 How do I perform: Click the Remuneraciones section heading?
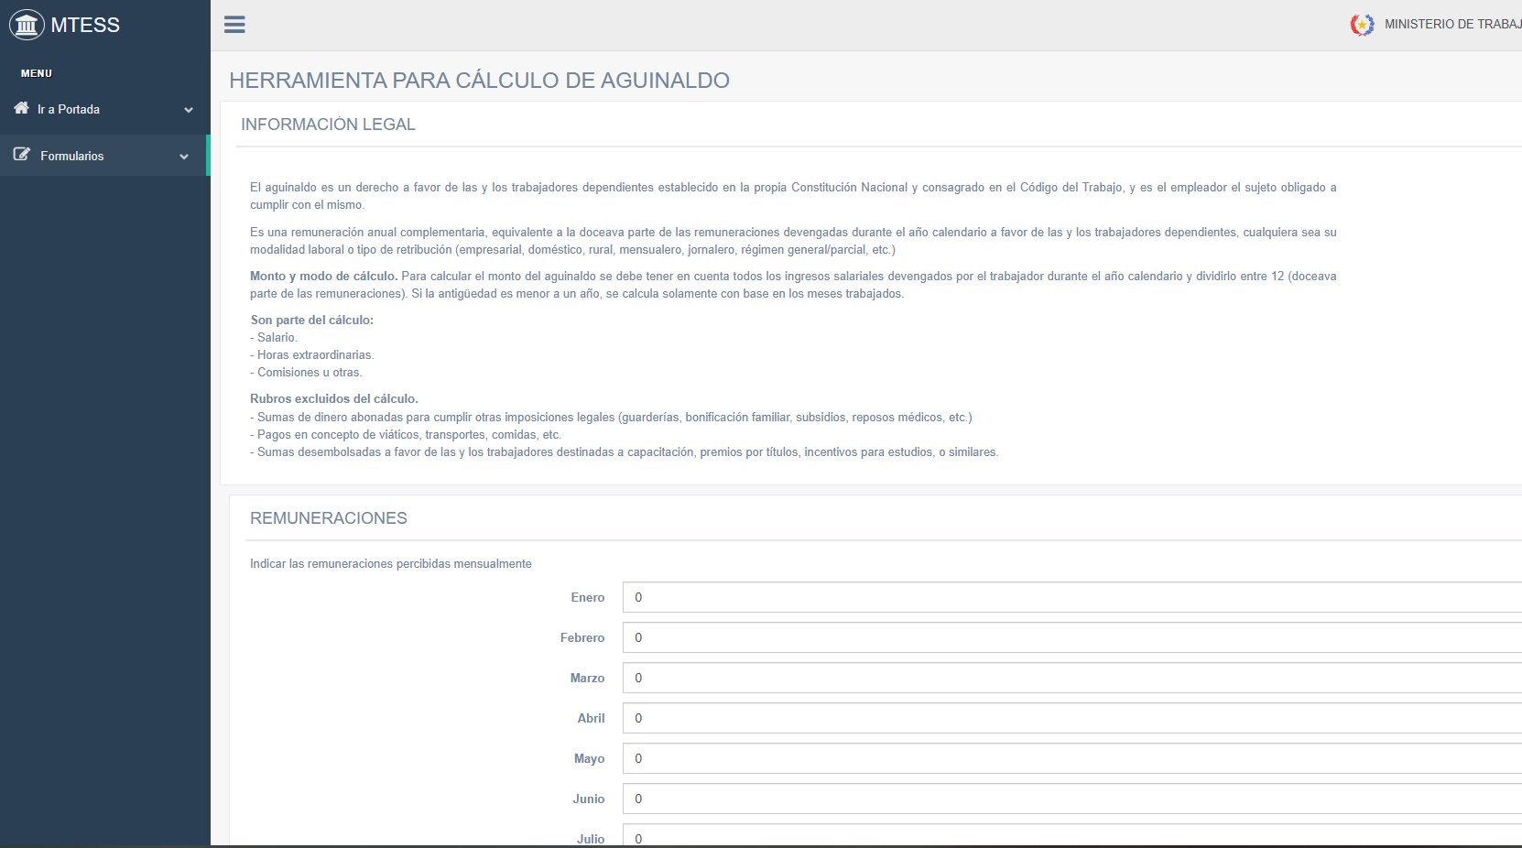[x=329, y=518]
